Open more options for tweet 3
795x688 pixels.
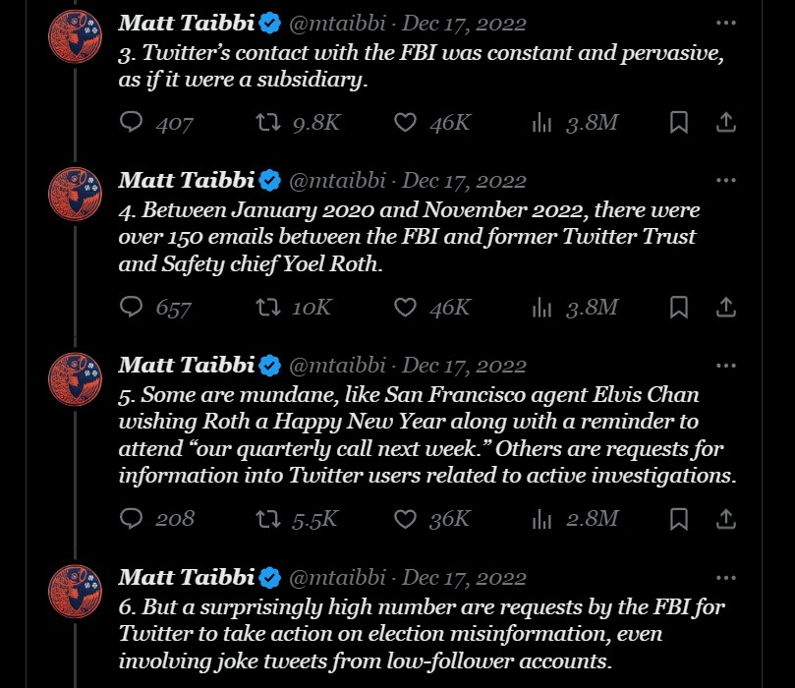pos(725,23)
